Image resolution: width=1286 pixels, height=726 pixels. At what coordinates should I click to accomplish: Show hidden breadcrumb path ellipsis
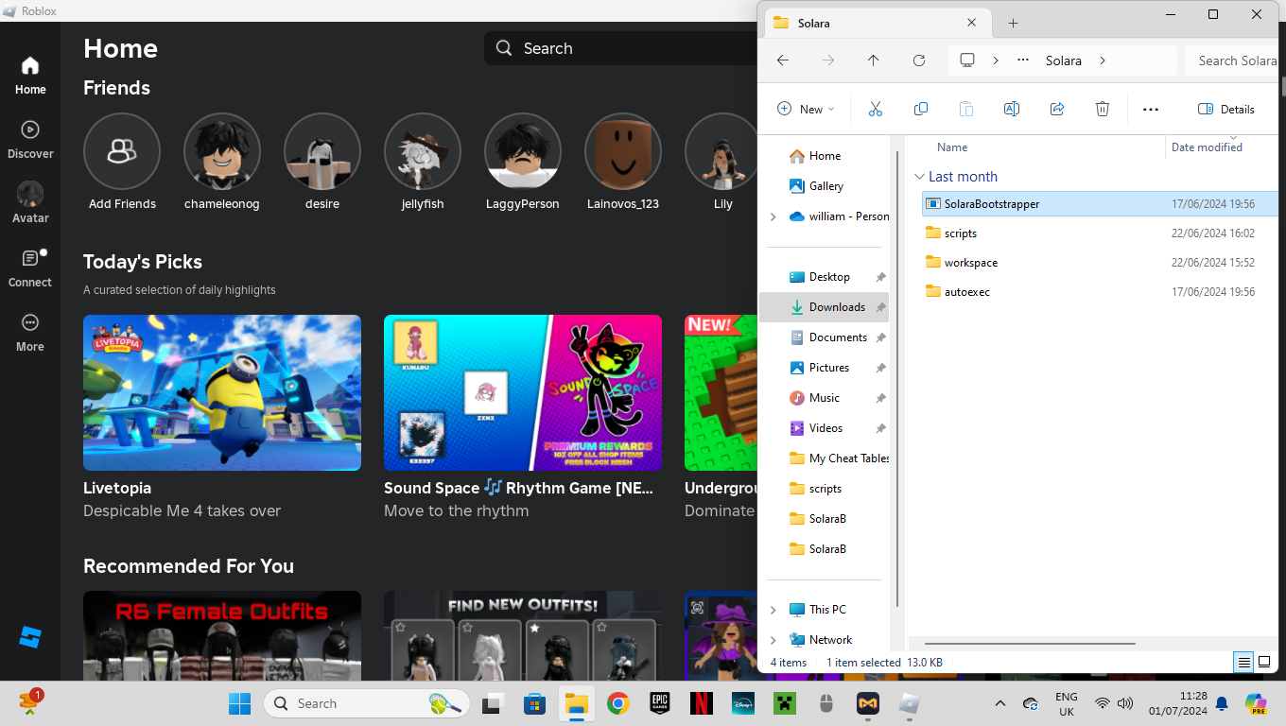tap(1023, 60)
